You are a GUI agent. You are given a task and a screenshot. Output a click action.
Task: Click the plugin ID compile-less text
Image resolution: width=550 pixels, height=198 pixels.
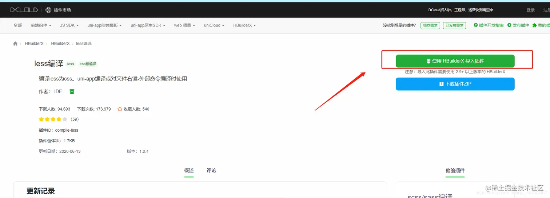point(67,130)
